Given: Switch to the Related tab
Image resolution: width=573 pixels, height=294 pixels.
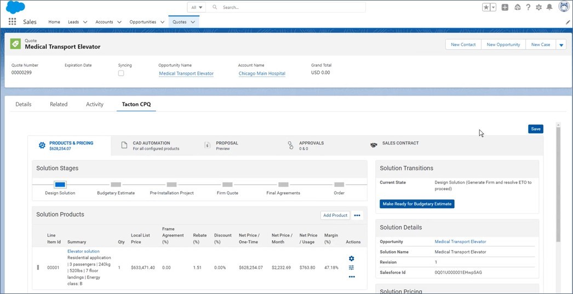Looking at the screenshot, I should 59,104.
